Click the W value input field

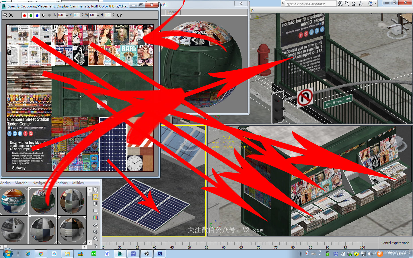(92, 15)
